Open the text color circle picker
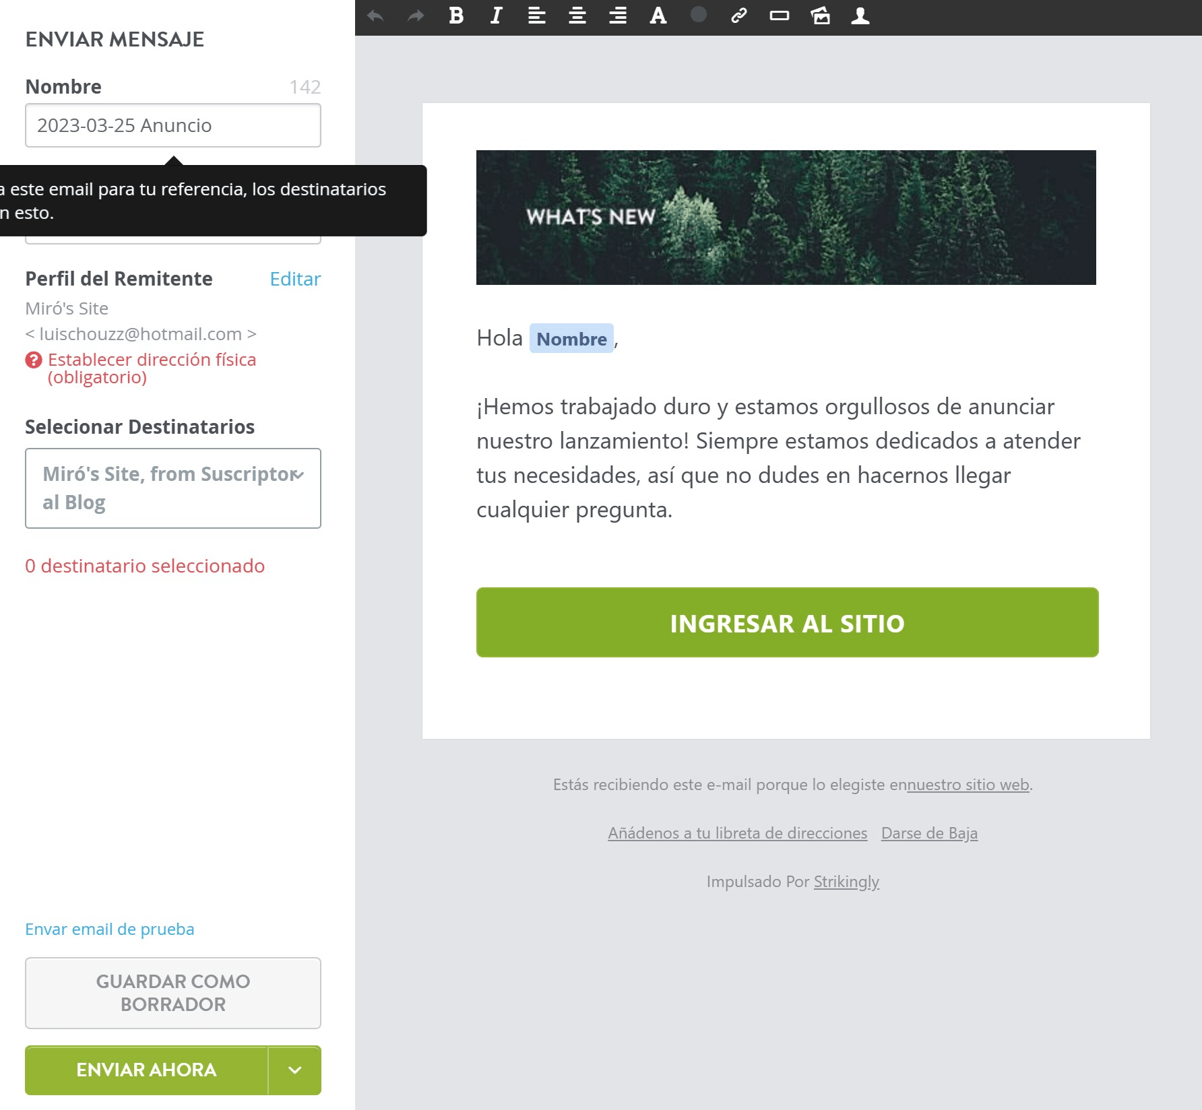This screenshot has height=1110, width=1202. [x=699, y=14]
